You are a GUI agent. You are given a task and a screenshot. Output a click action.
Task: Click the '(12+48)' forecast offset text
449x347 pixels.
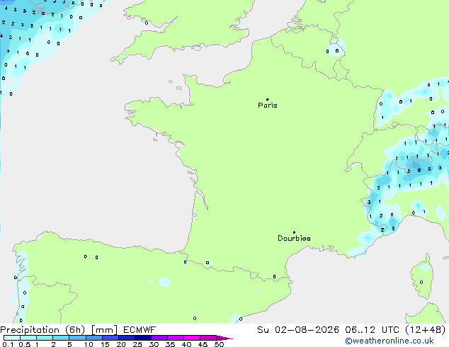click(x=426, y=330)
